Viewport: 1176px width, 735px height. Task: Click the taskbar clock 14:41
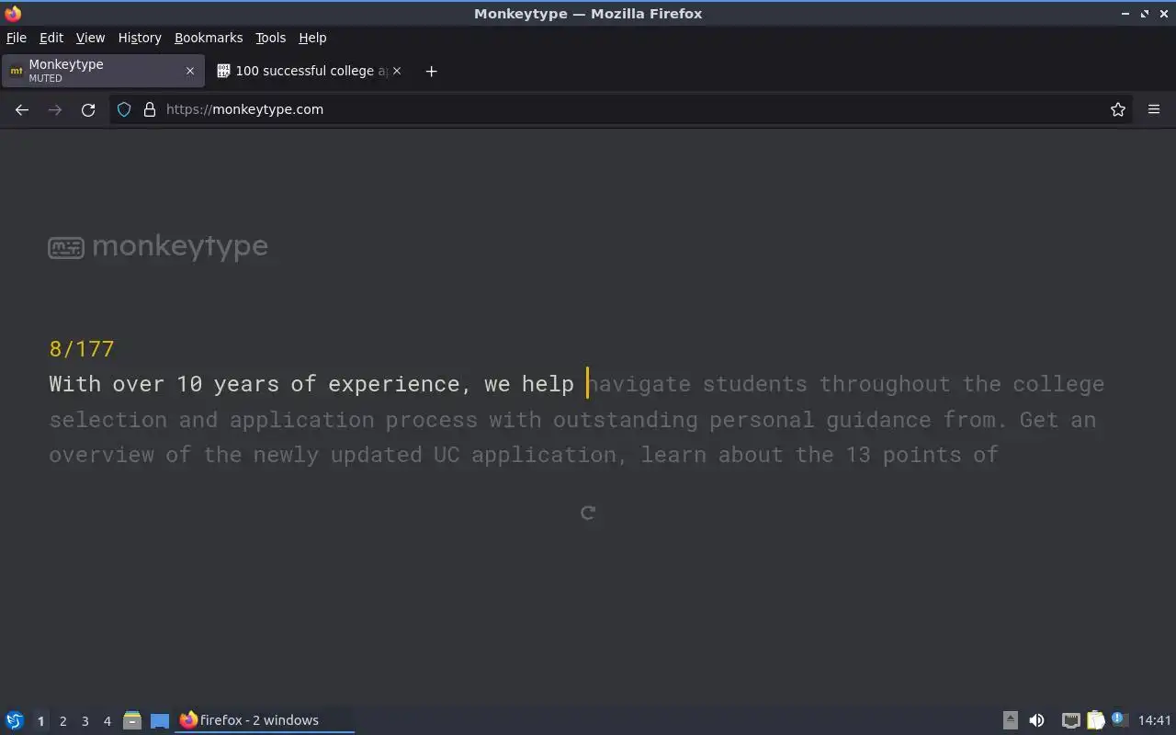point(1155,720)
